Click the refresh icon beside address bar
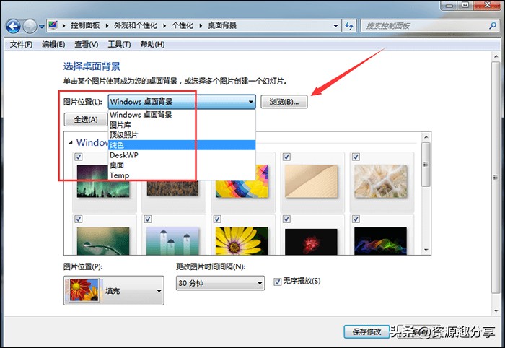Image resolution: width=505 pixels, height=348 pixels. (x=351, y=26)
